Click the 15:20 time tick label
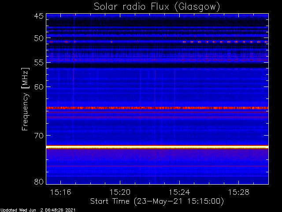The image size is (282, 212). 120,192
